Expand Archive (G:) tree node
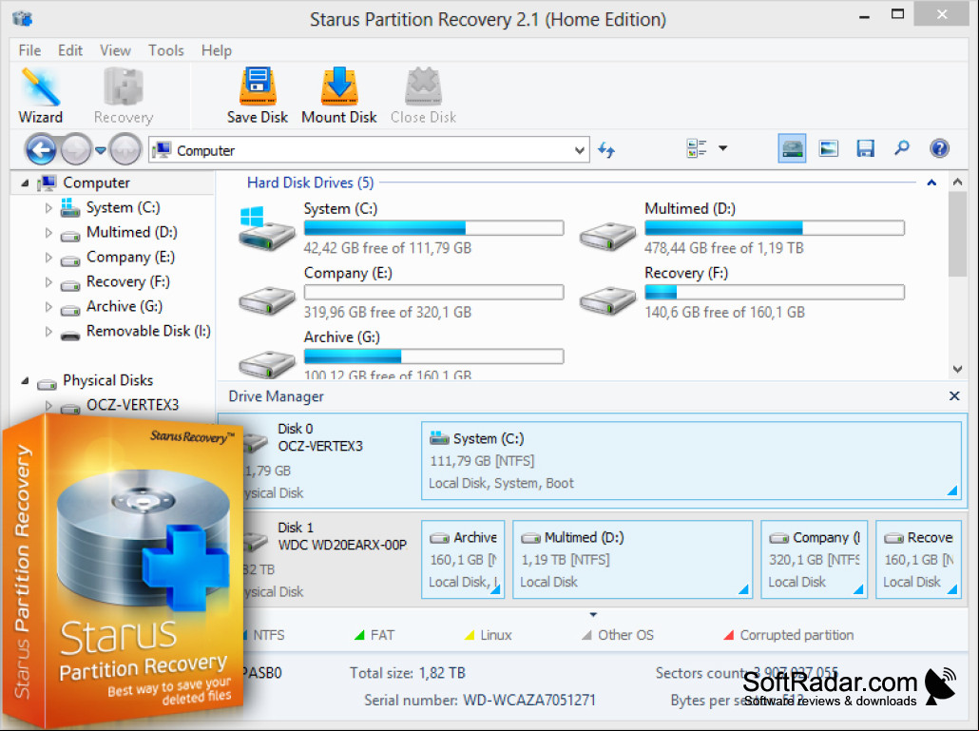Viewport: 979px width, 731px height. click(48, 306)
